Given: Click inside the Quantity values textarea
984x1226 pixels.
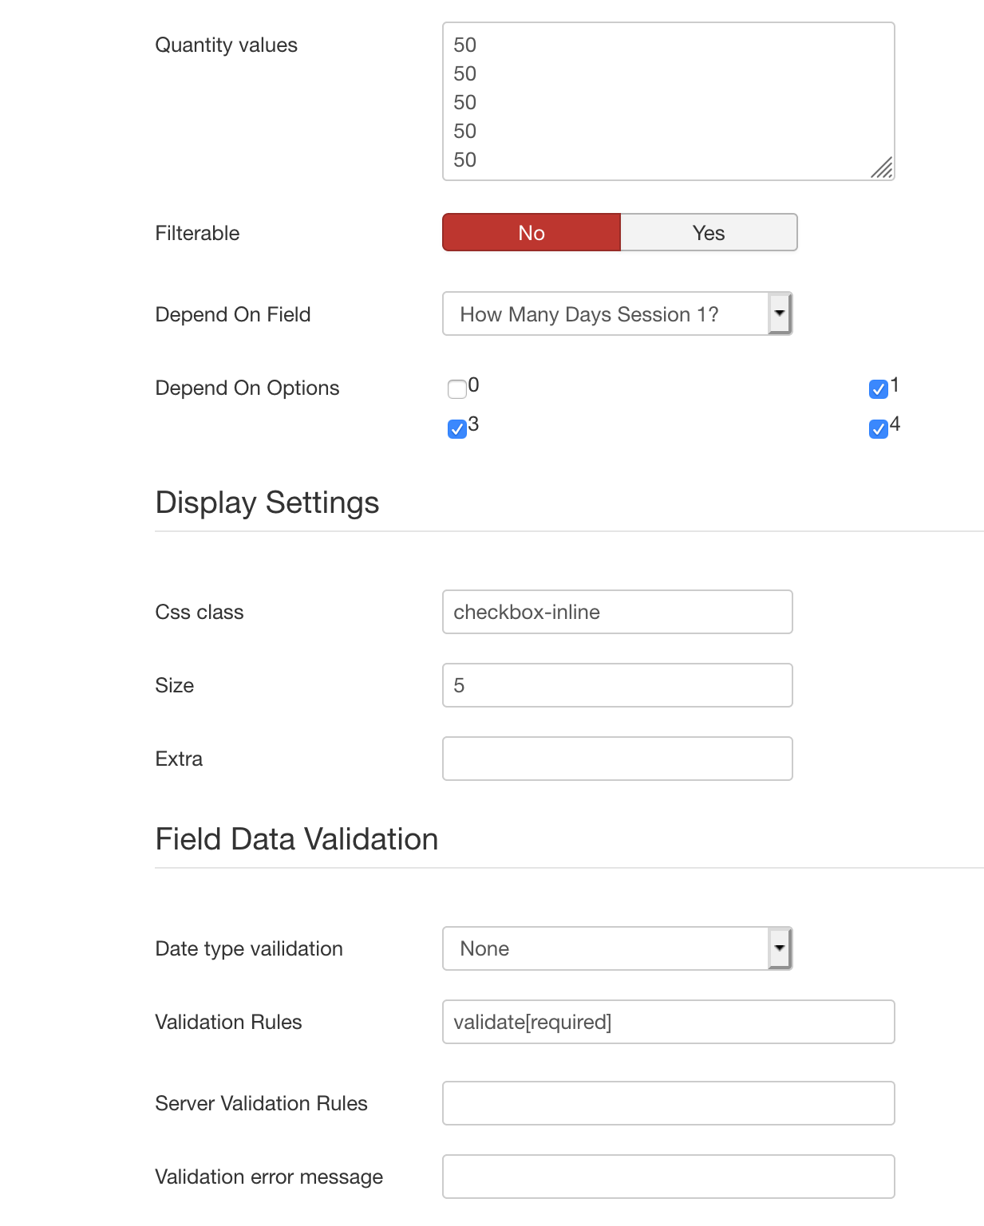Looking at the screenshot, I should click(x=669, y=101).
